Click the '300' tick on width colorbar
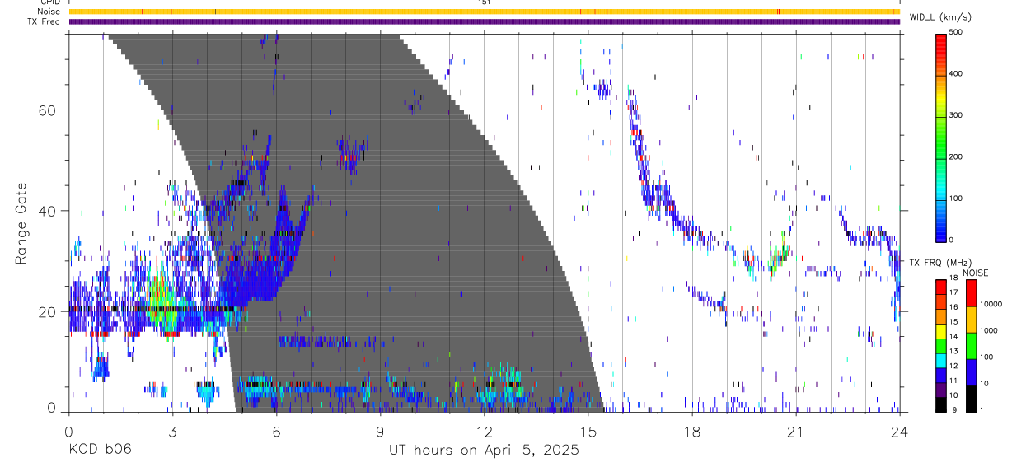 (957, 115)
